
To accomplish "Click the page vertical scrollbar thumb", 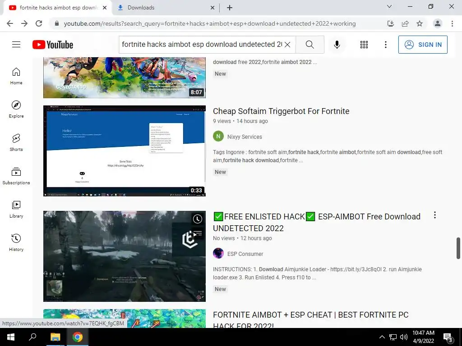I will (x=458, y=248).
